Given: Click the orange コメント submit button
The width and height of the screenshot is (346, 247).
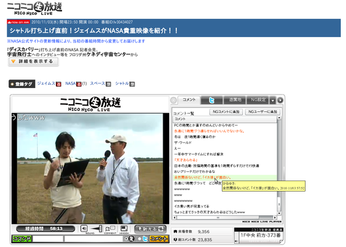Looking at the screenshot, I should (x=159, y=239).
